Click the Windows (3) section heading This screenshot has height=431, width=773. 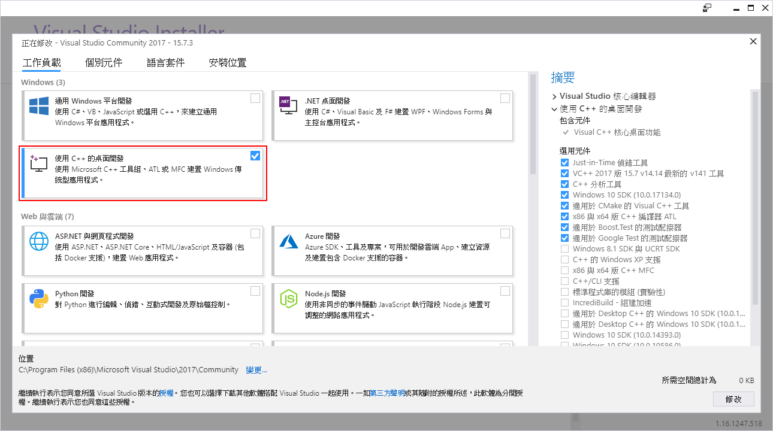[43, 82]
